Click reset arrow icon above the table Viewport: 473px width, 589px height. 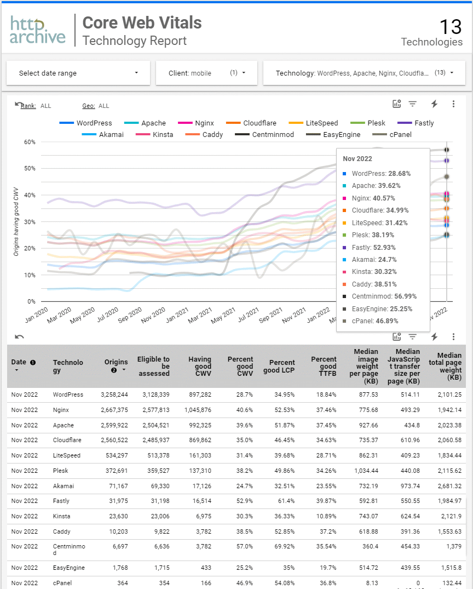click(19, 336)
